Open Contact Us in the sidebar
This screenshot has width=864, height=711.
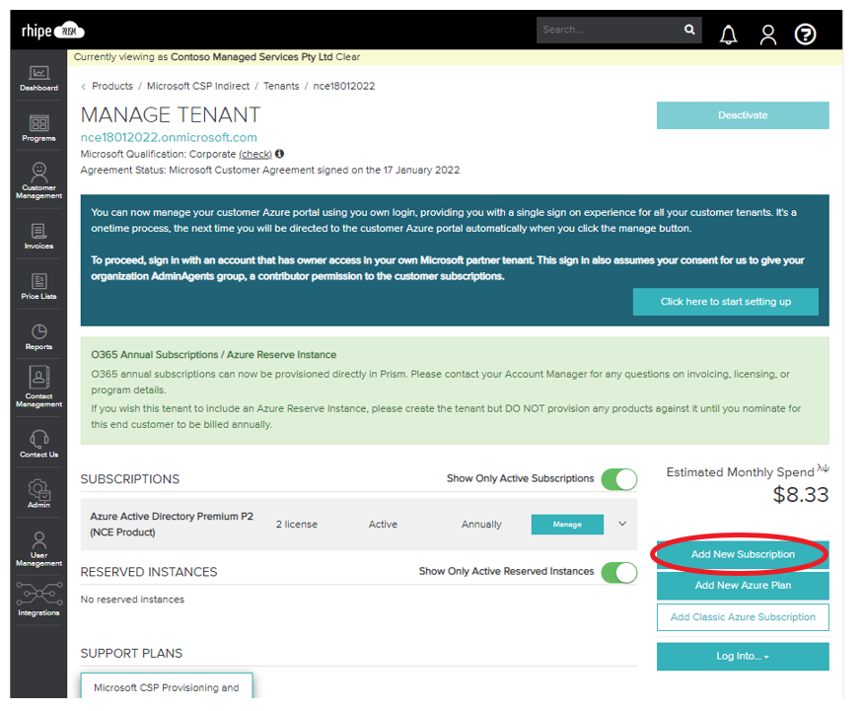point(38,444)
